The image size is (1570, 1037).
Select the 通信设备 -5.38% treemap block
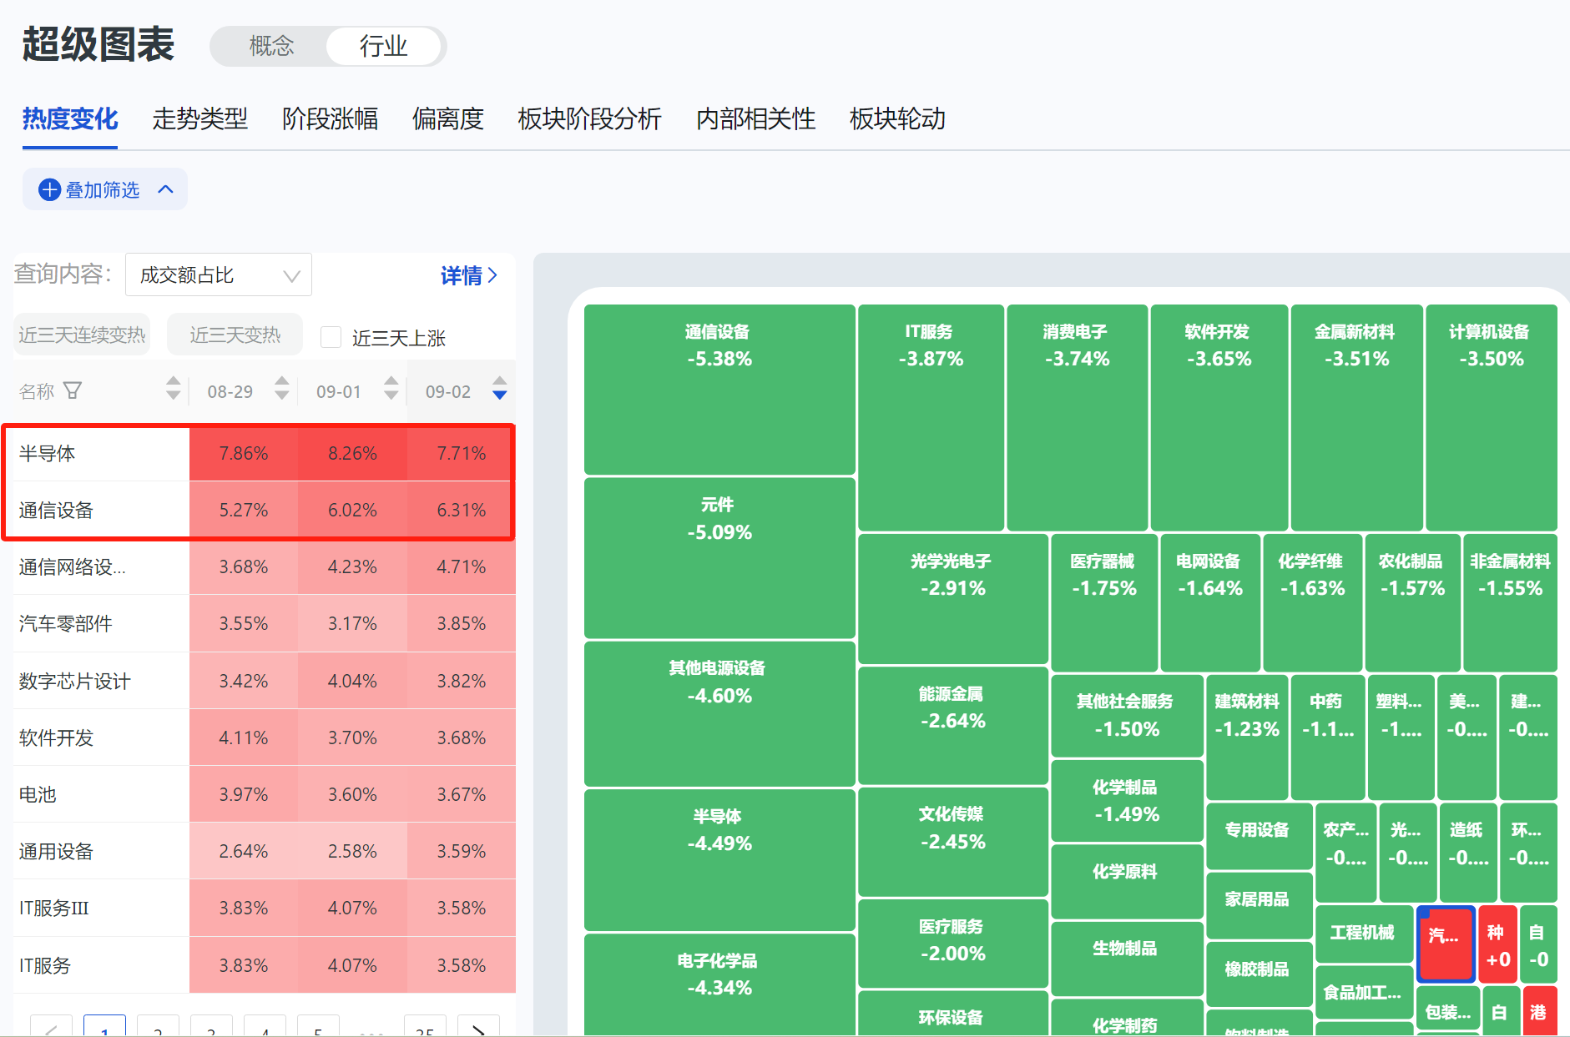point(719,389)
